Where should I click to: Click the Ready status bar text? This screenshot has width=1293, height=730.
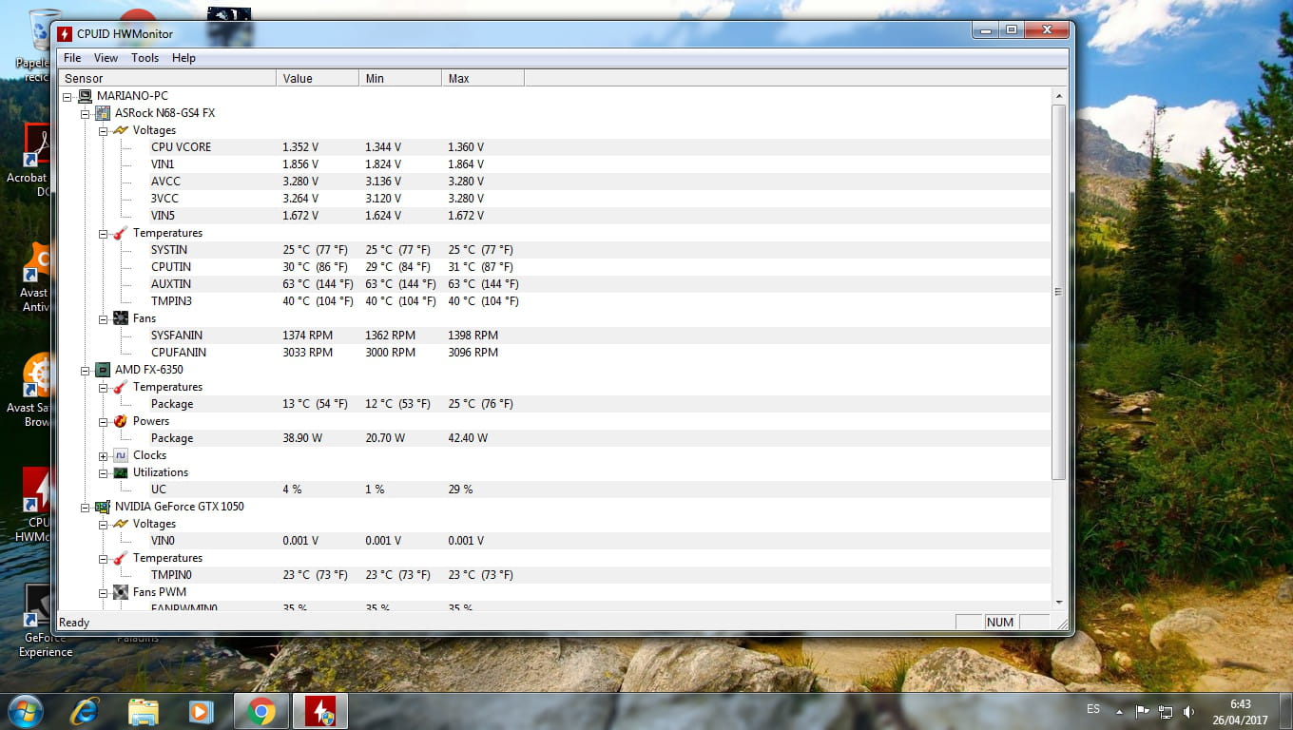coord(74,623)
